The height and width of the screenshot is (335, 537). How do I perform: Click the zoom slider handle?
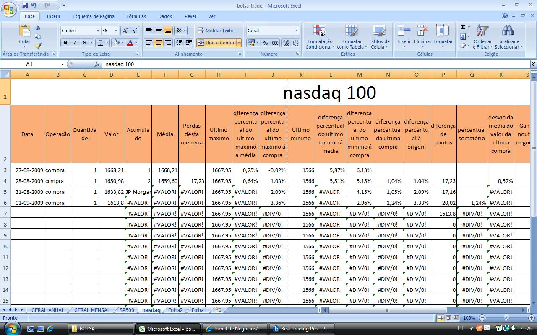coord(506,318)
